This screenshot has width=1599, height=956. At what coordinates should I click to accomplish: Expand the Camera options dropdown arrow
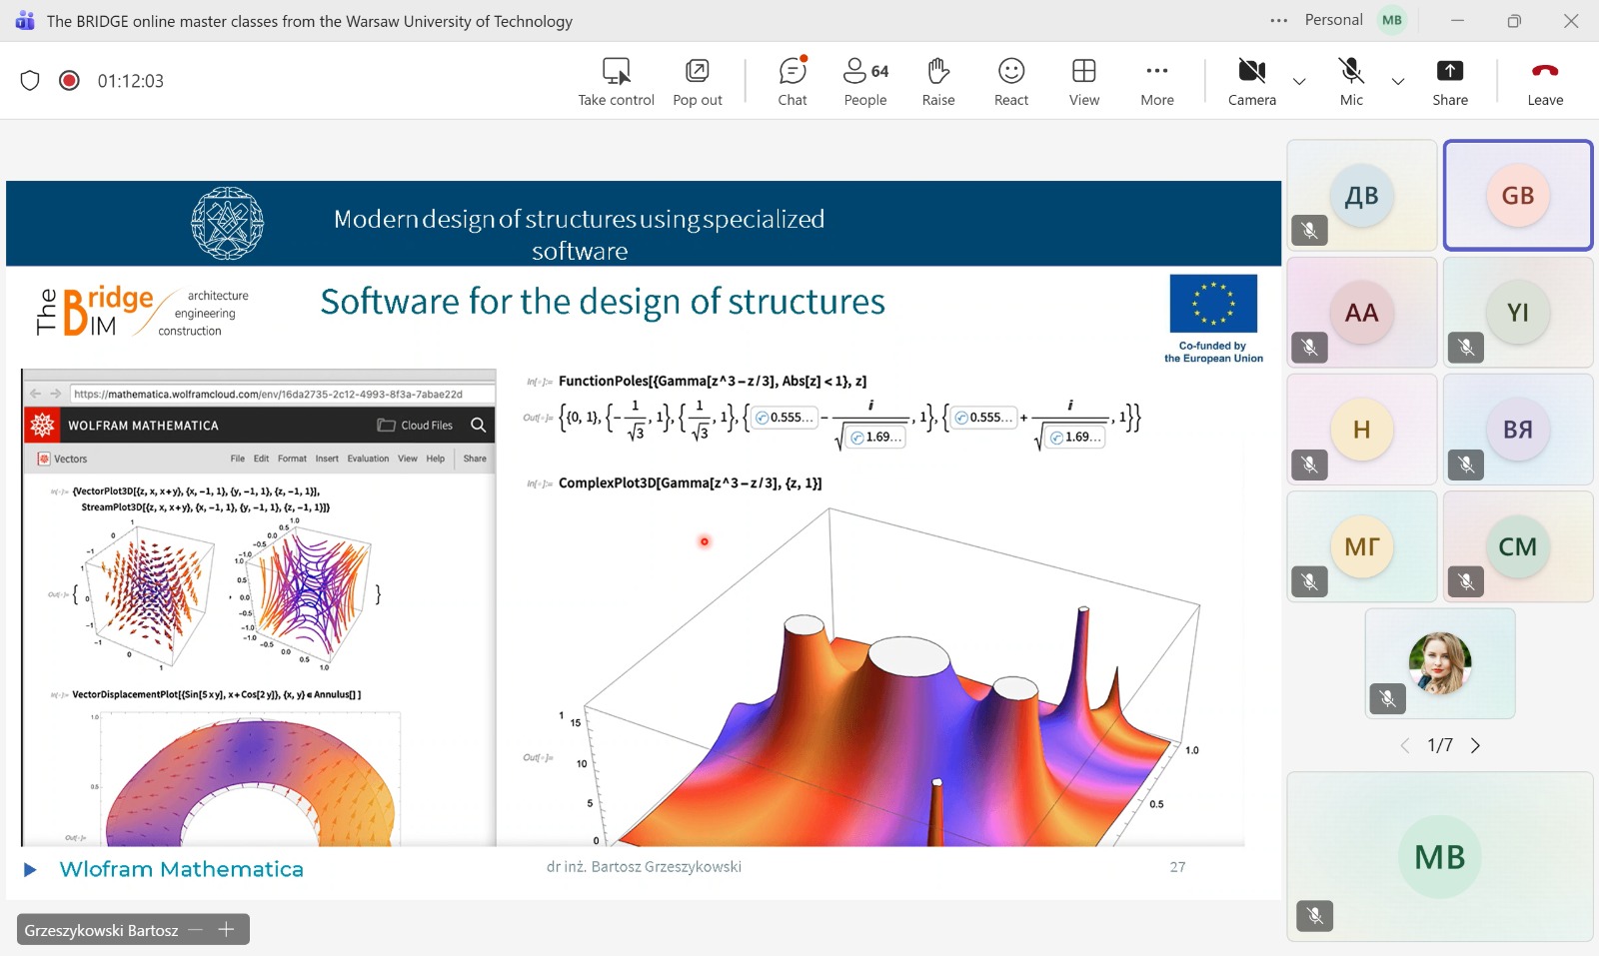coord(1299,81)
